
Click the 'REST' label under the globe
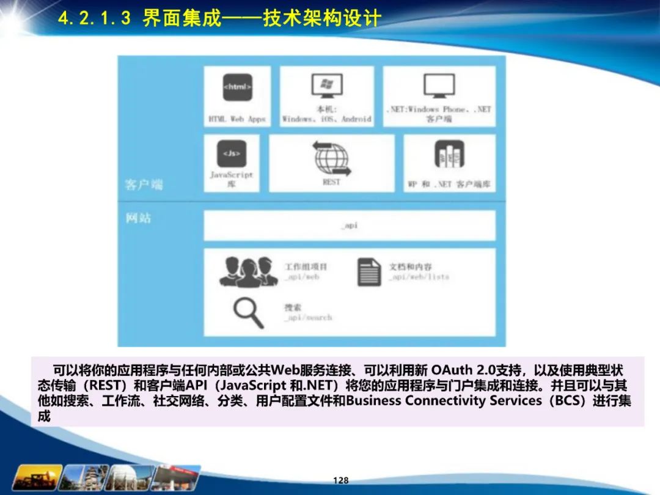point(331,182)
